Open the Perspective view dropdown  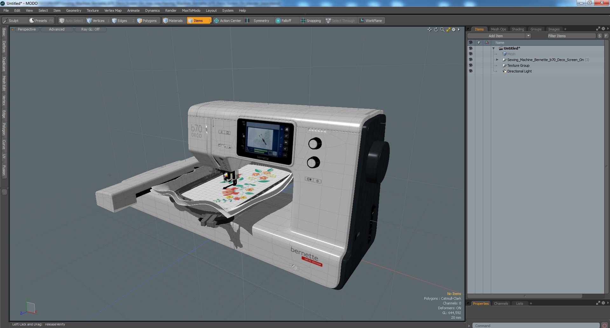(27, 30)
